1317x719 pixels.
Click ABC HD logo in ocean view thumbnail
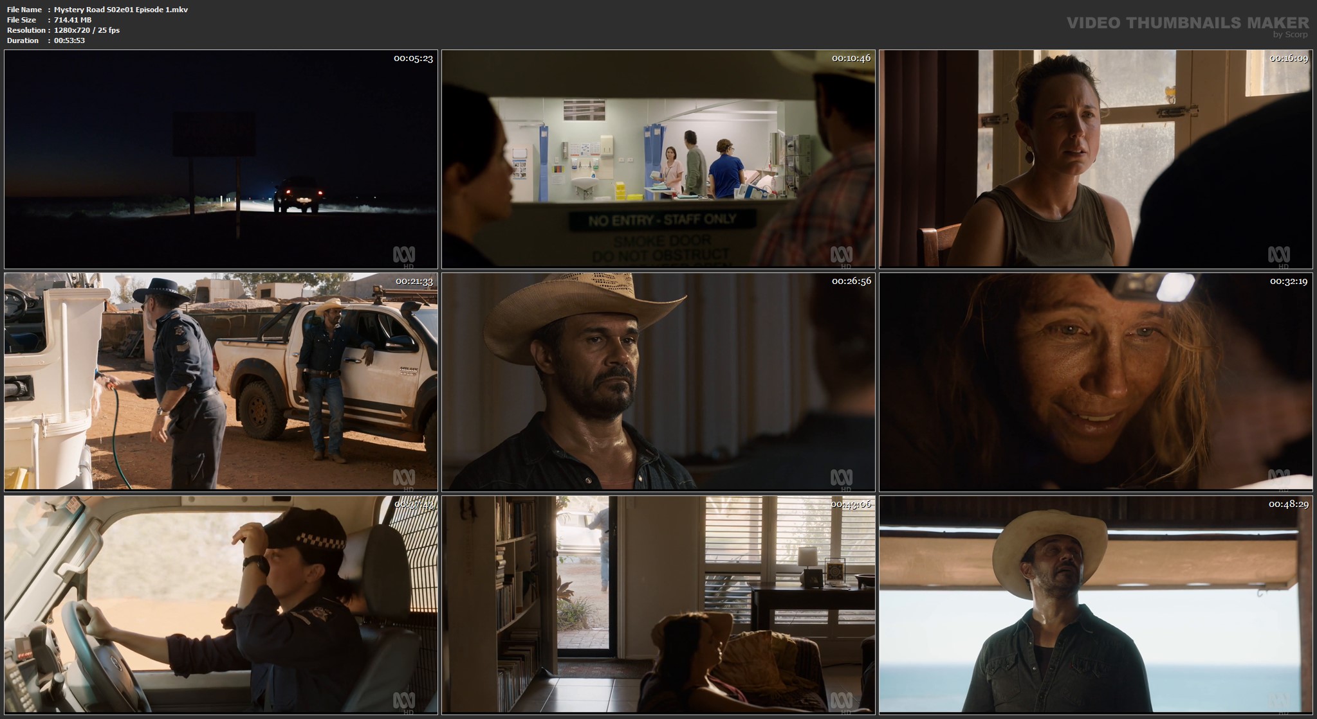coord(1278,701)
